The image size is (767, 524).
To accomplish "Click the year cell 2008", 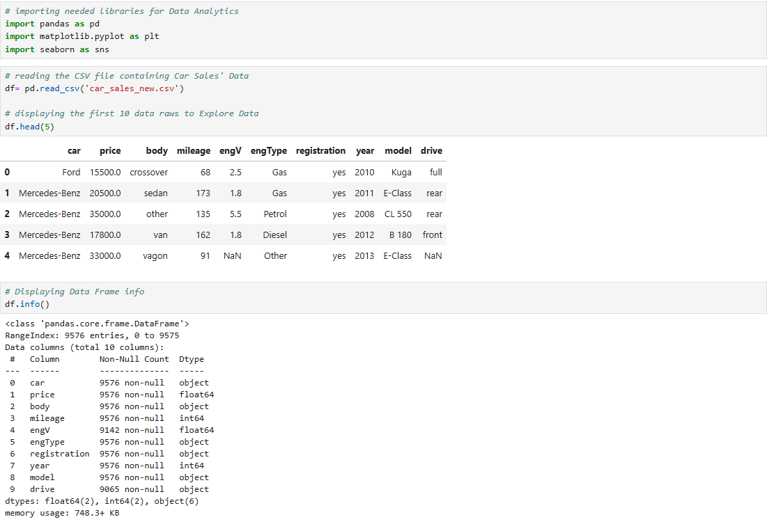I will 364,214.
